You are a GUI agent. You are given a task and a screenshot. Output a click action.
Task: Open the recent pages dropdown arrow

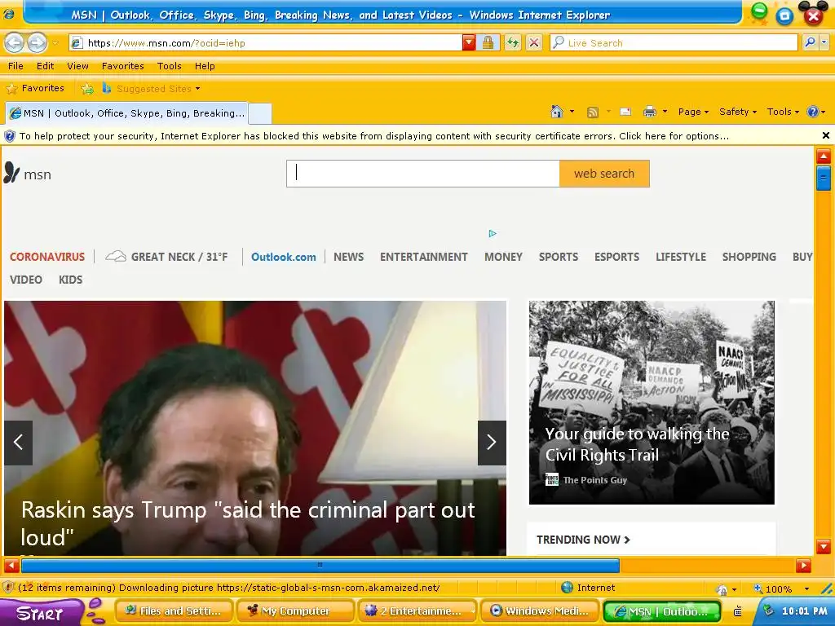coord(55,43)
